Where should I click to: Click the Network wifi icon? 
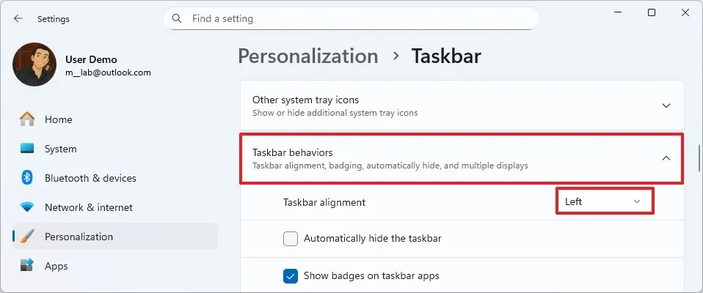click(x=27, y=207)
